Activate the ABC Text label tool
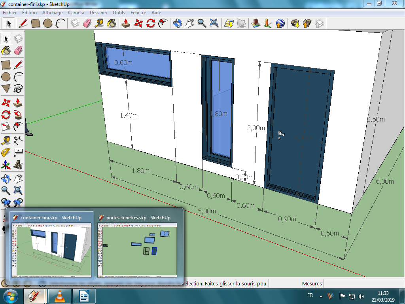Viewport: 405px width, 304px height. (x=18, y=152)
